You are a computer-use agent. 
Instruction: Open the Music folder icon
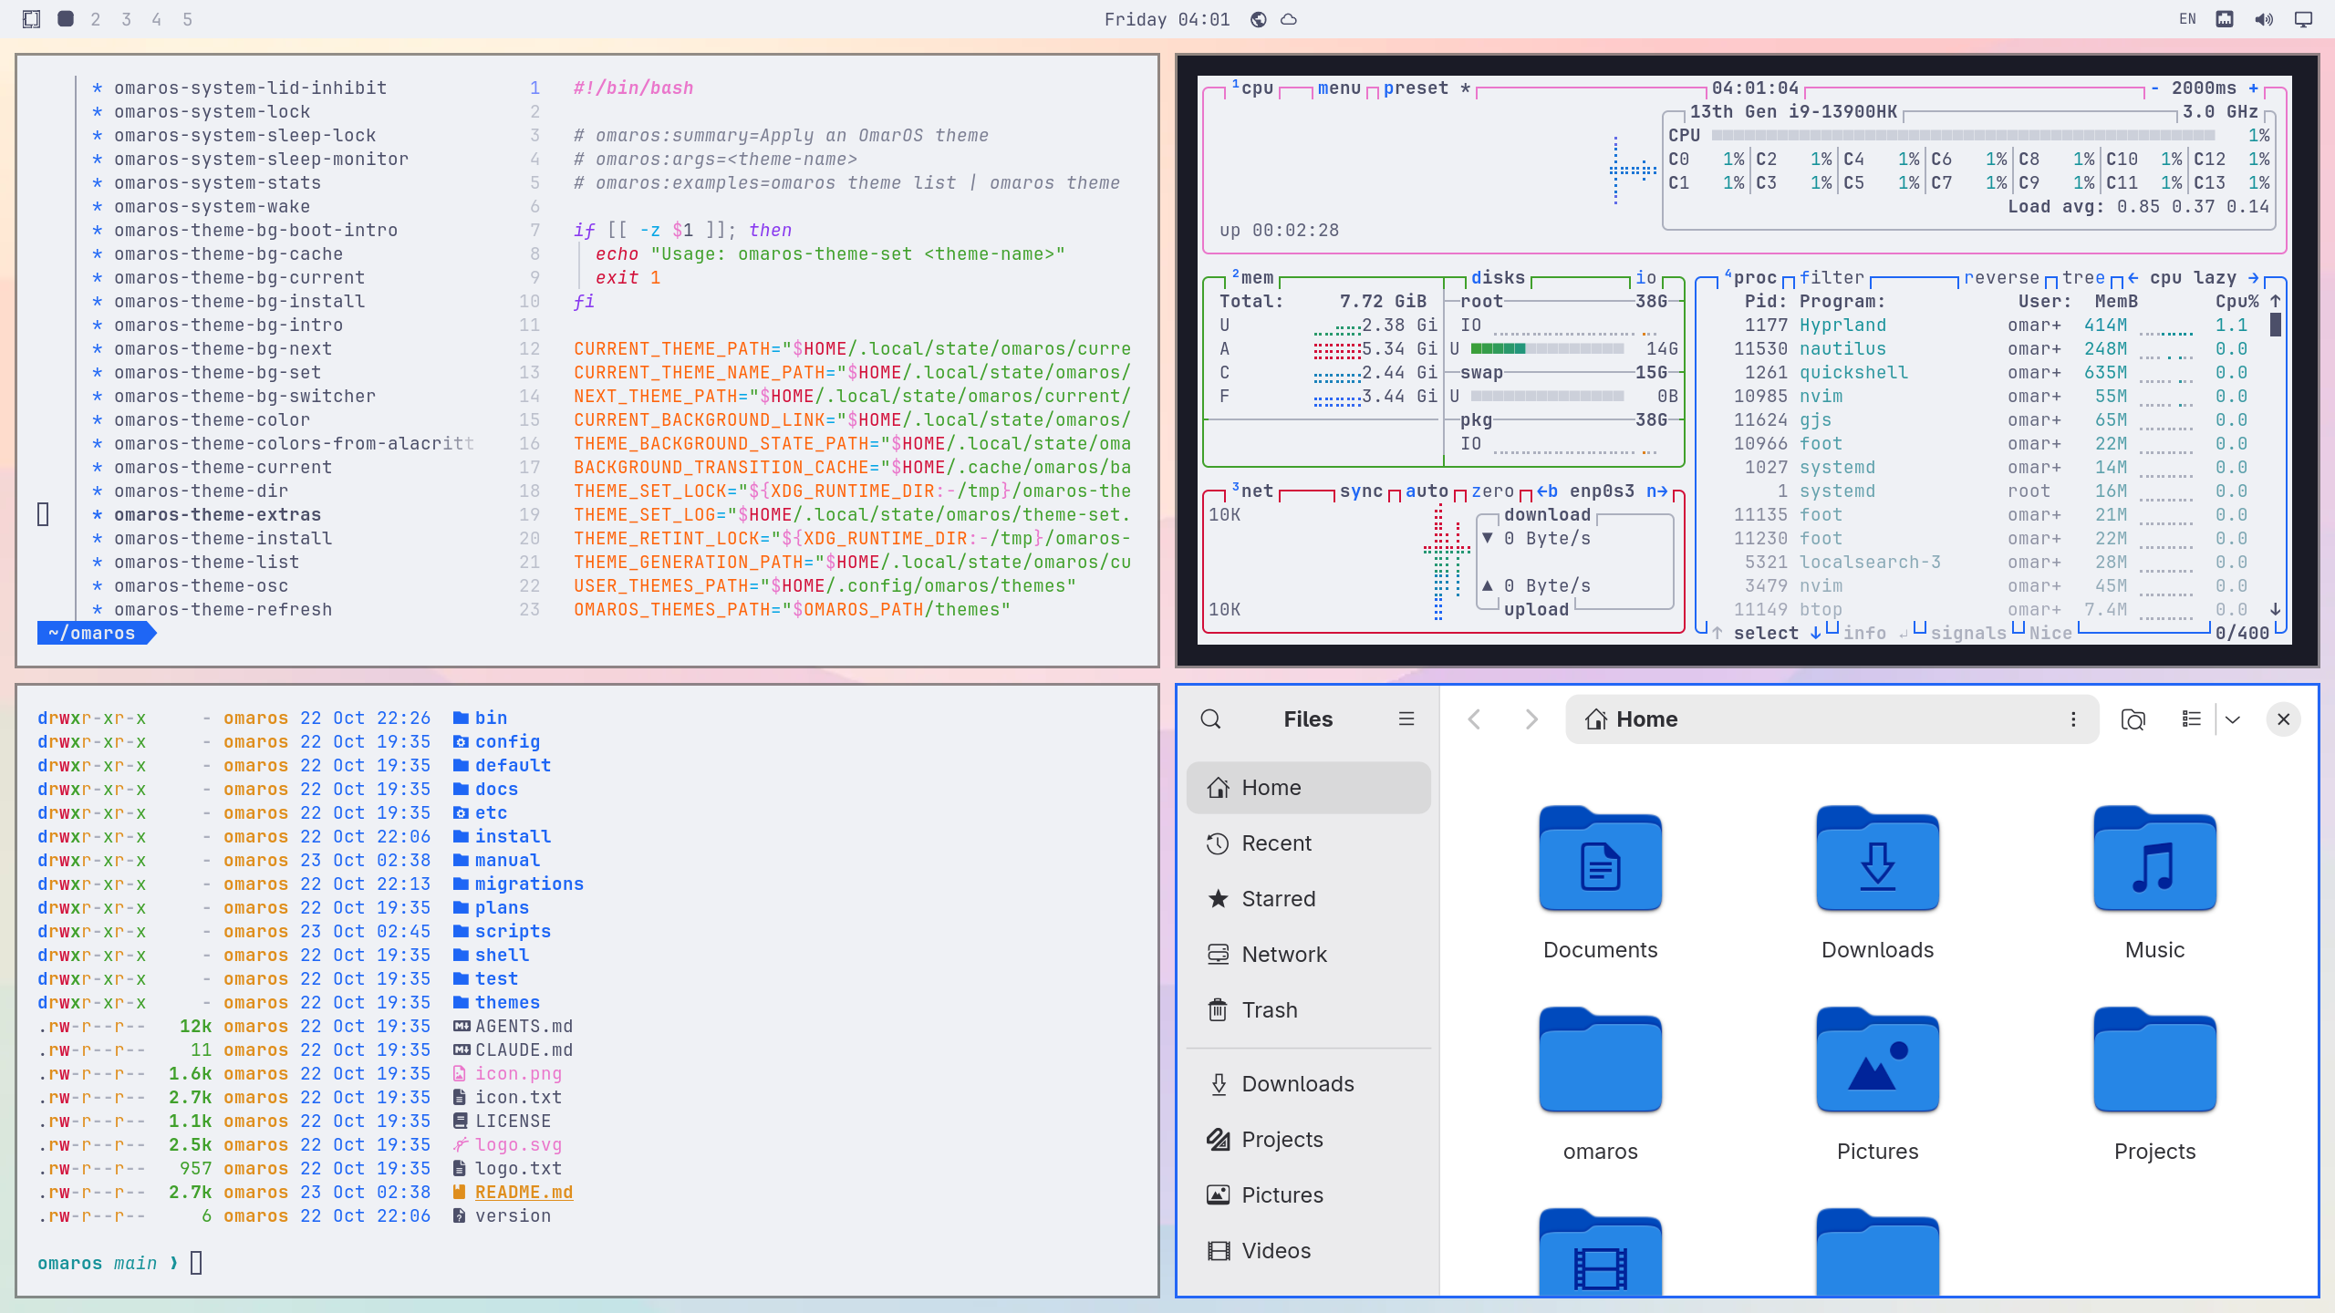click(2154, 858)
